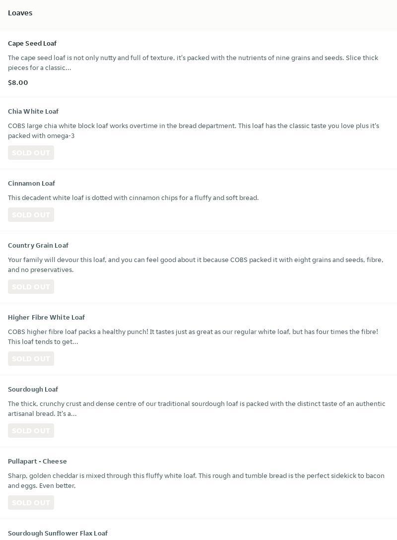Click the Loaves section header
The width and height of the screenshot is (397, 540).
[20, 13]
